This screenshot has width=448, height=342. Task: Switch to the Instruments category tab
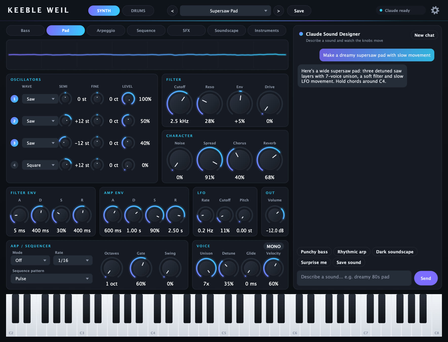point(267,30)
